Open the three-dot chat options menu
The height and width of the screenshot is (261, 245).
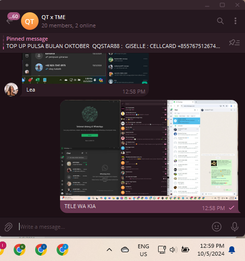click(235, 21)
